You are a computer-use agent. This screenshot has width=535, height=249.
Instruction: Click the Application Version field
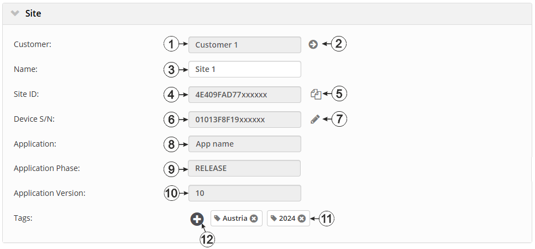click(244, 193)
